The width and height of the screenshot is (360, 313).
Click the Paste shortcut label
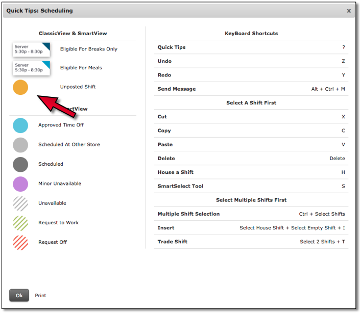click(165, 145)
